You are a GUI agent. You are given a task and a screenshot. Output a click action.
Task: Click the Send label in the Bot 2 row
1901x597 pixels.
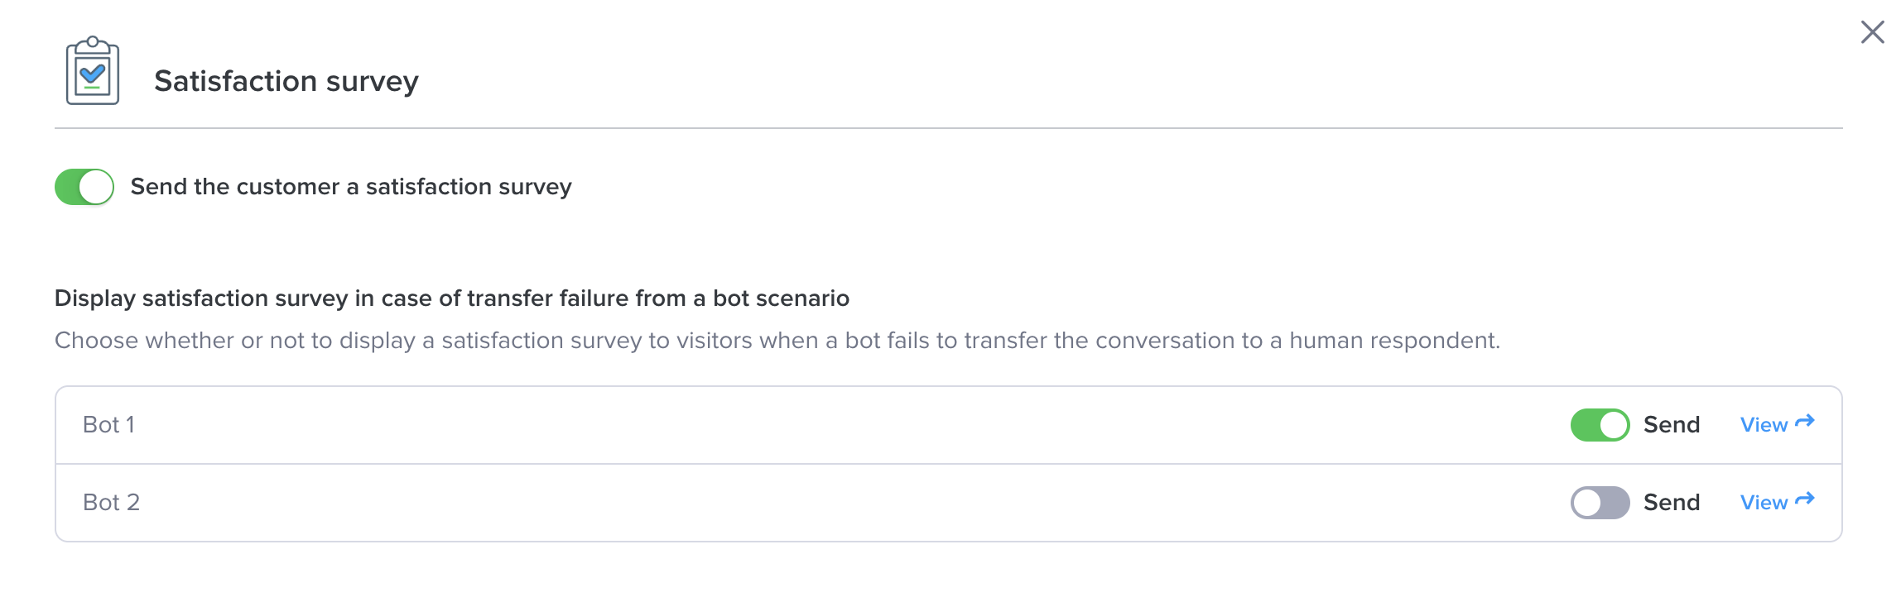click(x=1672, y=503)
